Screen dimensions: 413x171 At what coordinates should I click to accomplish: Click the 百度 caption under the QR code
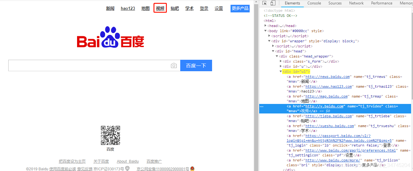(110, 149)
